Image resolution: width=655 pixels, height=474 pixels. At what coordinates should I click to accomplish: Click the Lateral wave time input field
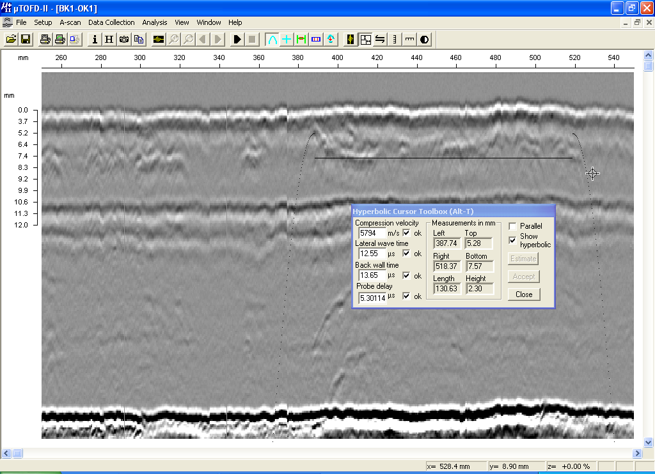[372, 254]
